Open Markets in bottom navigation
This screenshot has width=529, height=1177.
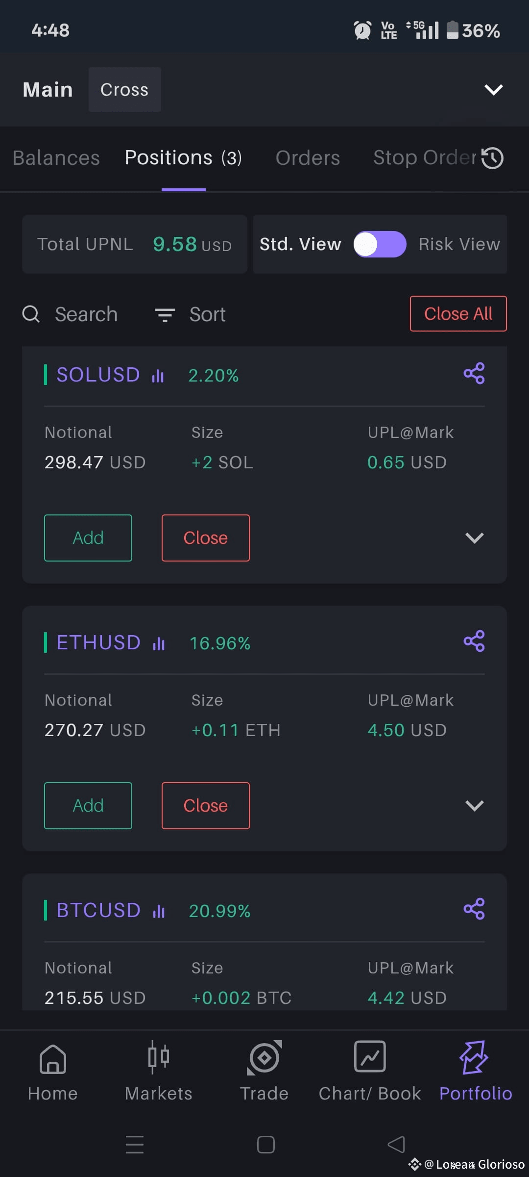[x=159, y=1072]
